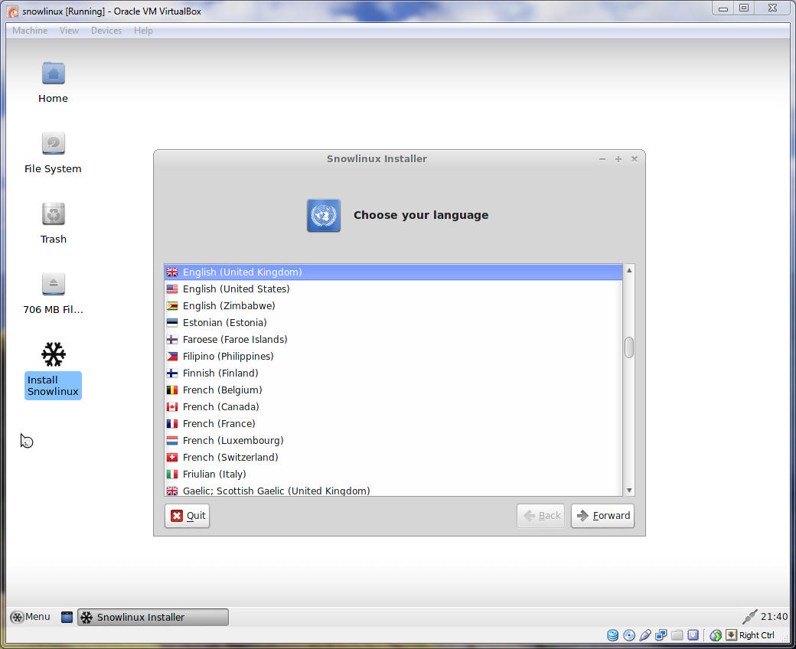The image size is (796, 649).
Task: Select French (Belgium) language
Action: click(393, 390)
